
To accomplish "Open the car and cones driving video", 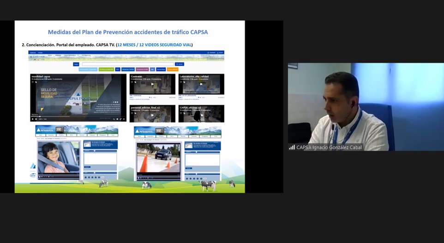I will 158,157.
